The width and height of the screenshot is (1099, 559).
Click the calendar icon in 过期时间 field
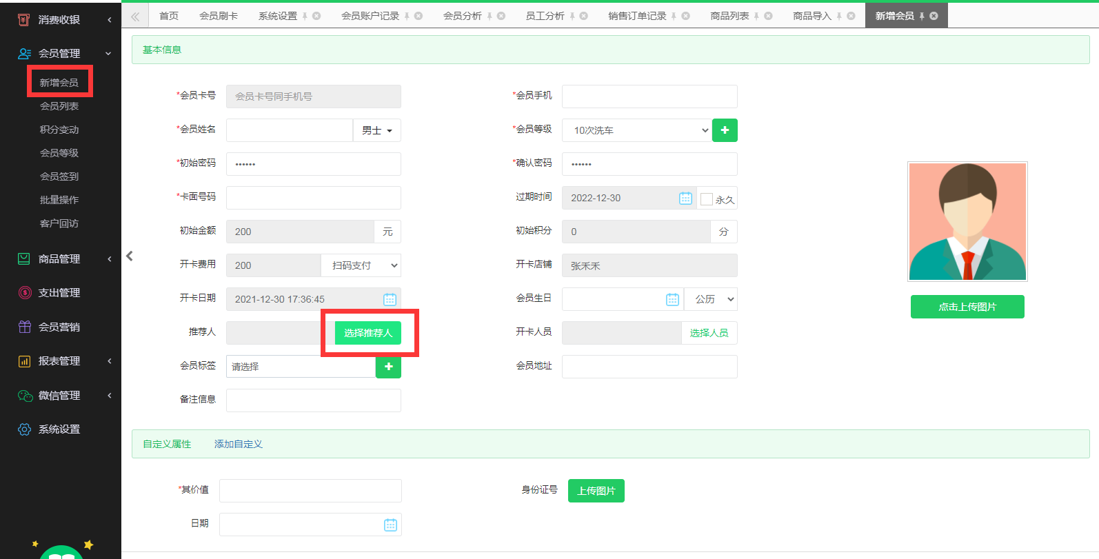685,199
